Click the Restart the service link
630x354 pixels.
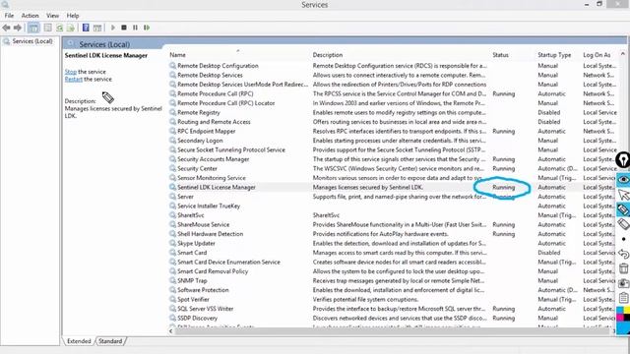(x=74, y=79)
